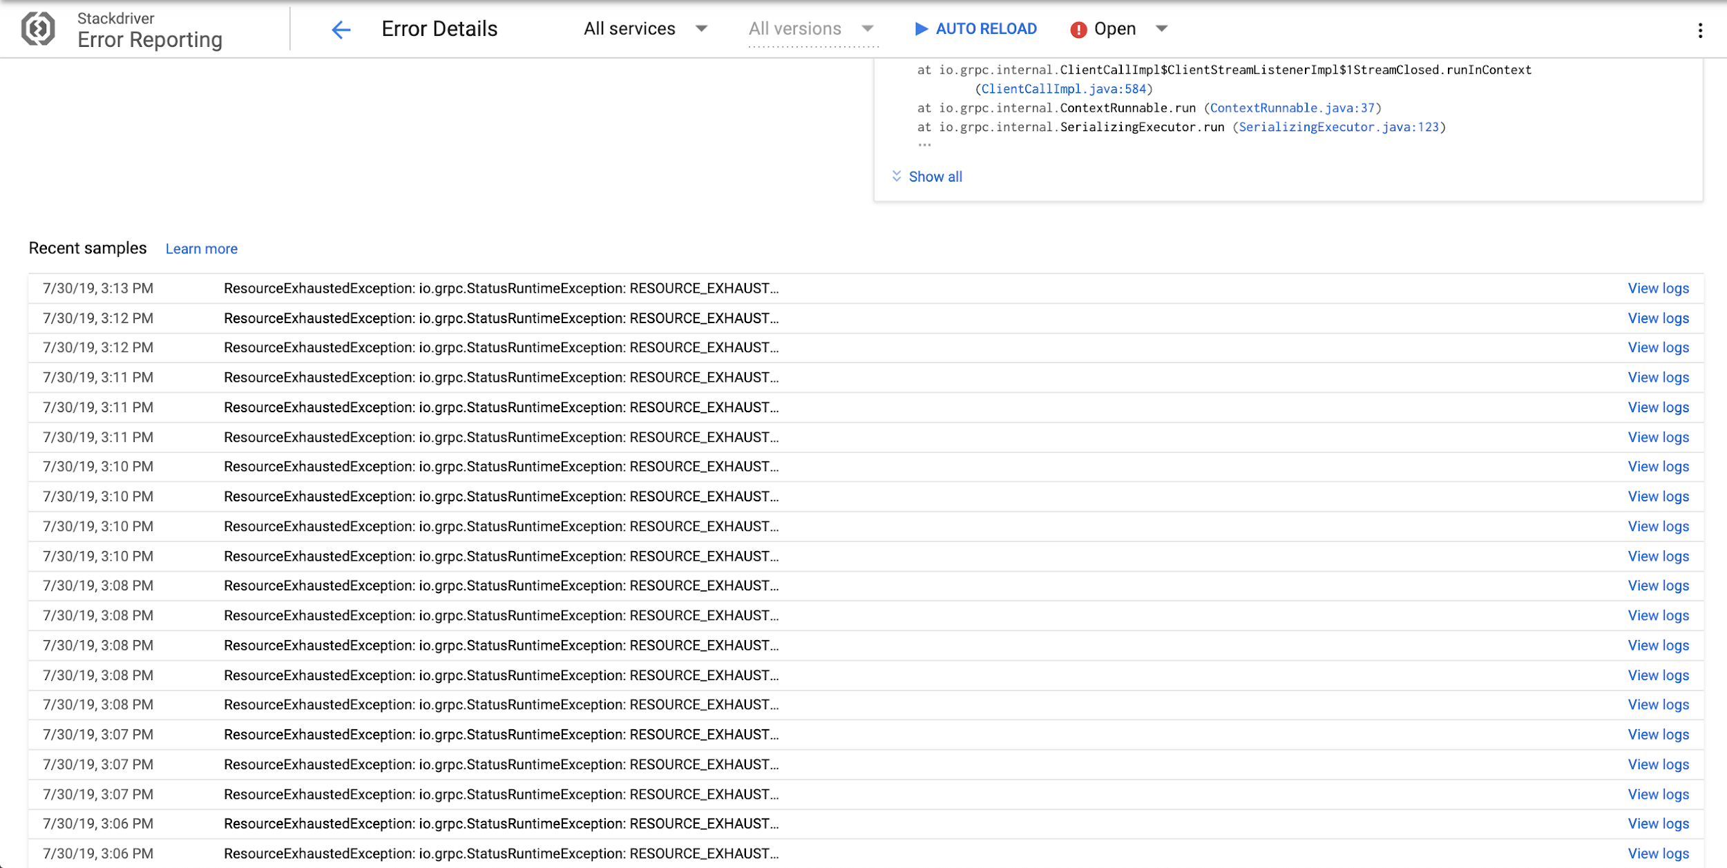Click the double chevron beside Show all

pos(897,176)
